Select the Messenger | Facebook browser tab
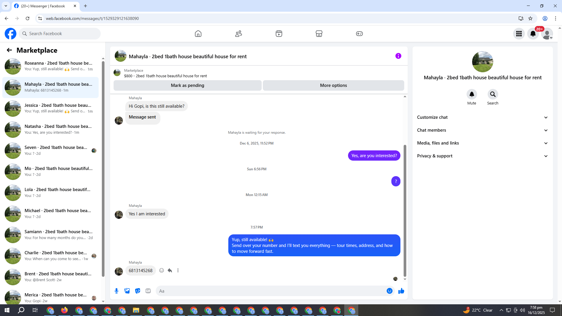This screenshot has height=316, width=562. [45, 6]
